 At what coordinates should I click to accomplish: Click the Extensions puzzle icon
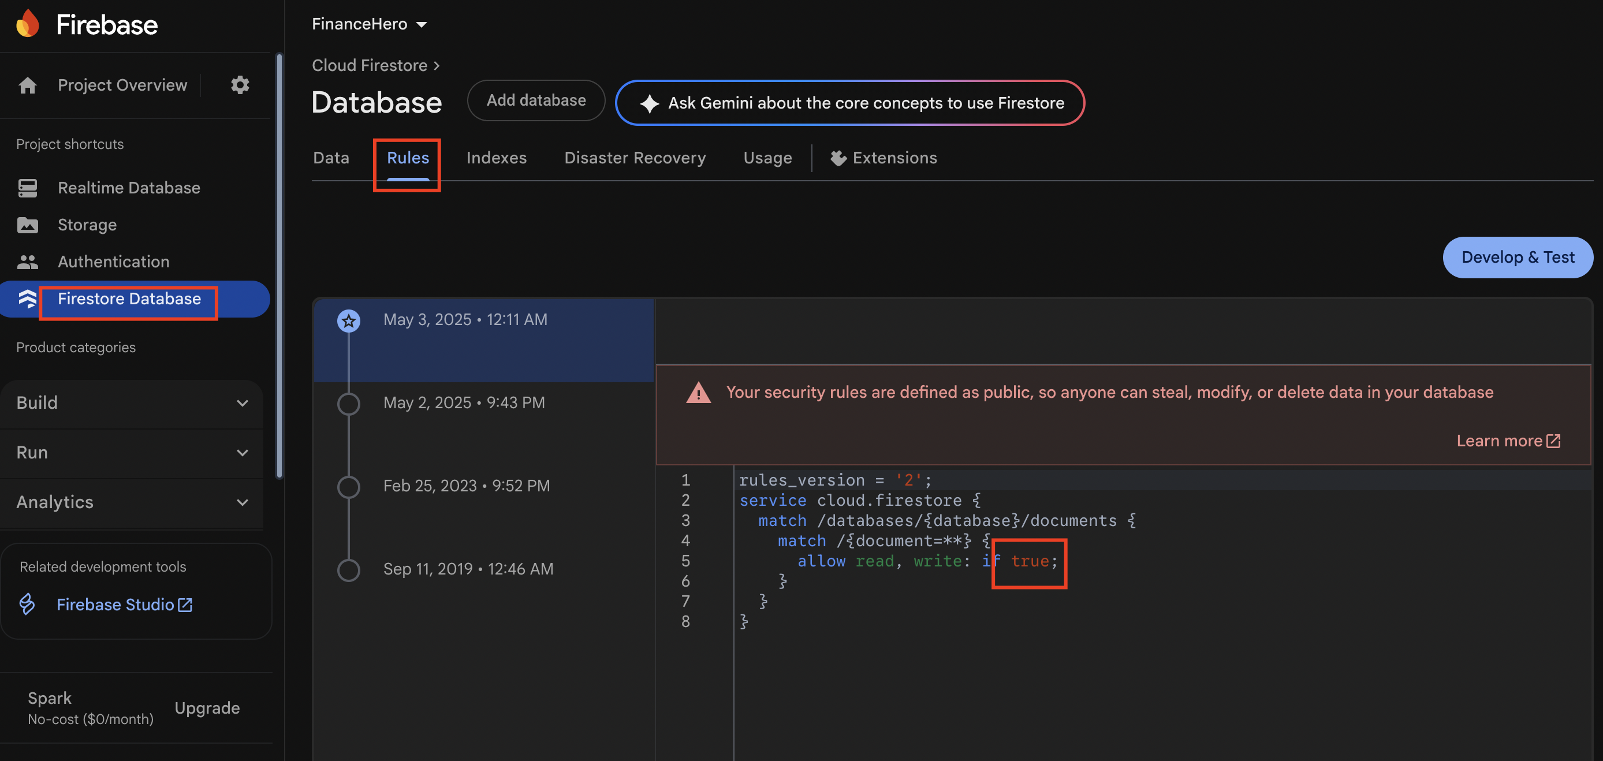point(838,158)
